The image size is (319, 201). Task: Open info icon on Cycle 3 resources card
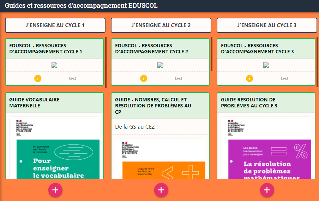(x=249, y=78)
